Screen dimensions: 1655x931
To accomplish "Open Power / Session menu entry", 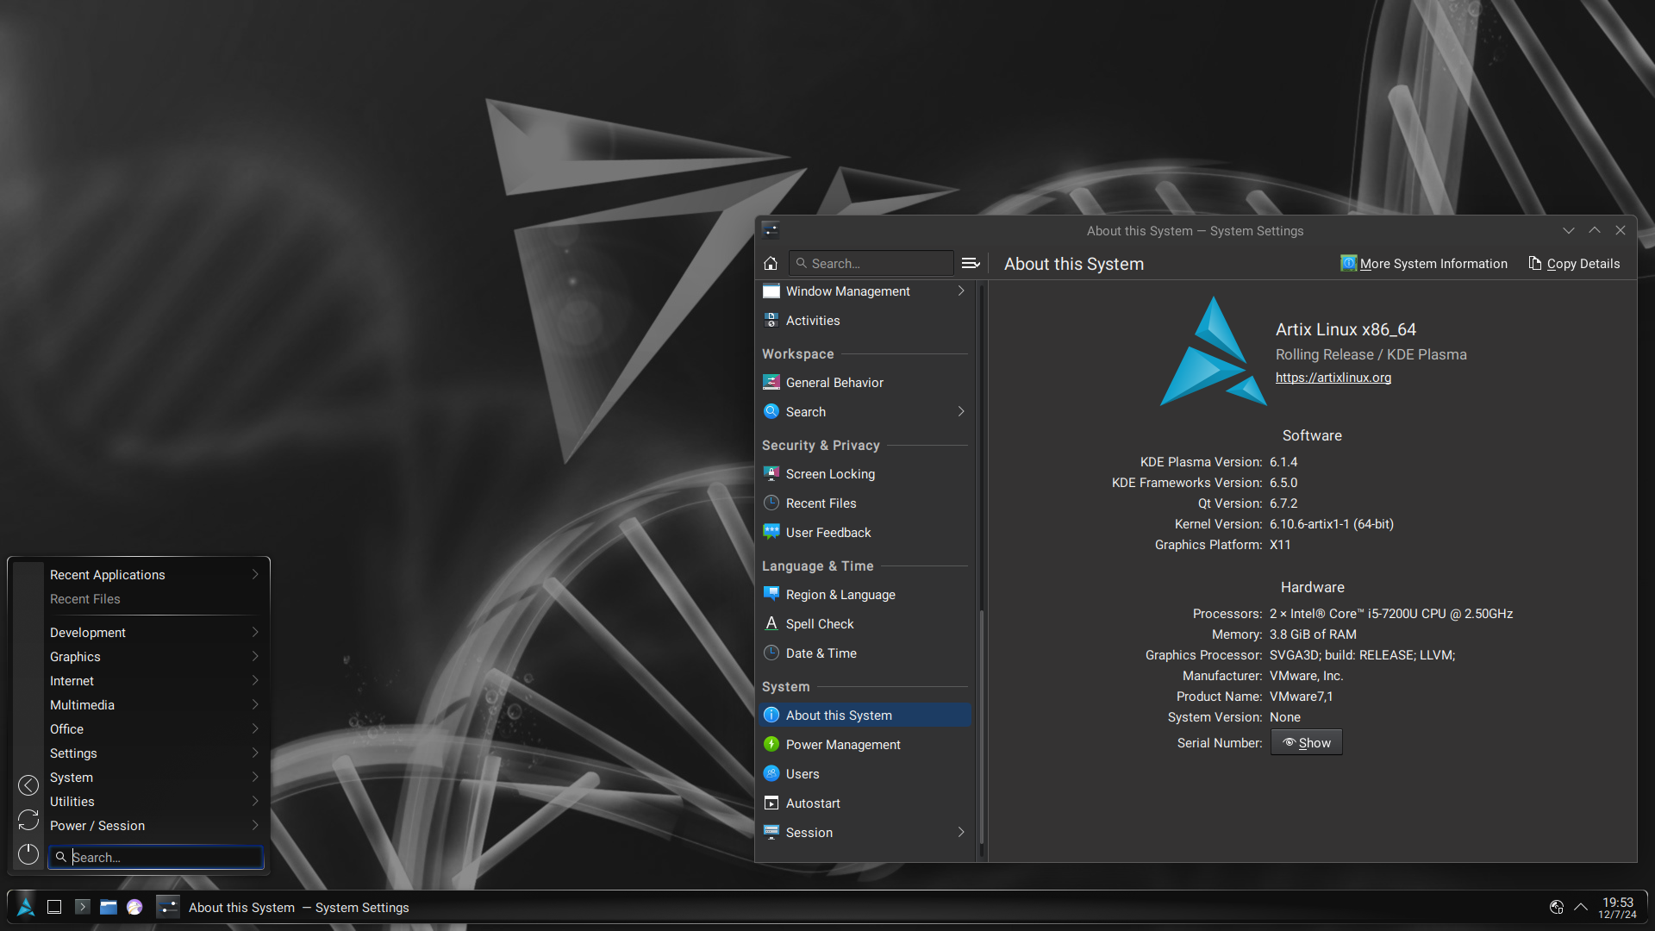I will tap(155, 826).
